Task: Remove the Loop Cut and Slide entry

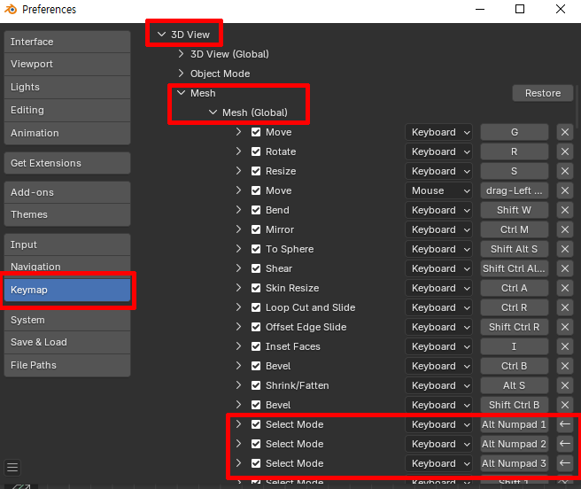Action: [x=565, y=307]
